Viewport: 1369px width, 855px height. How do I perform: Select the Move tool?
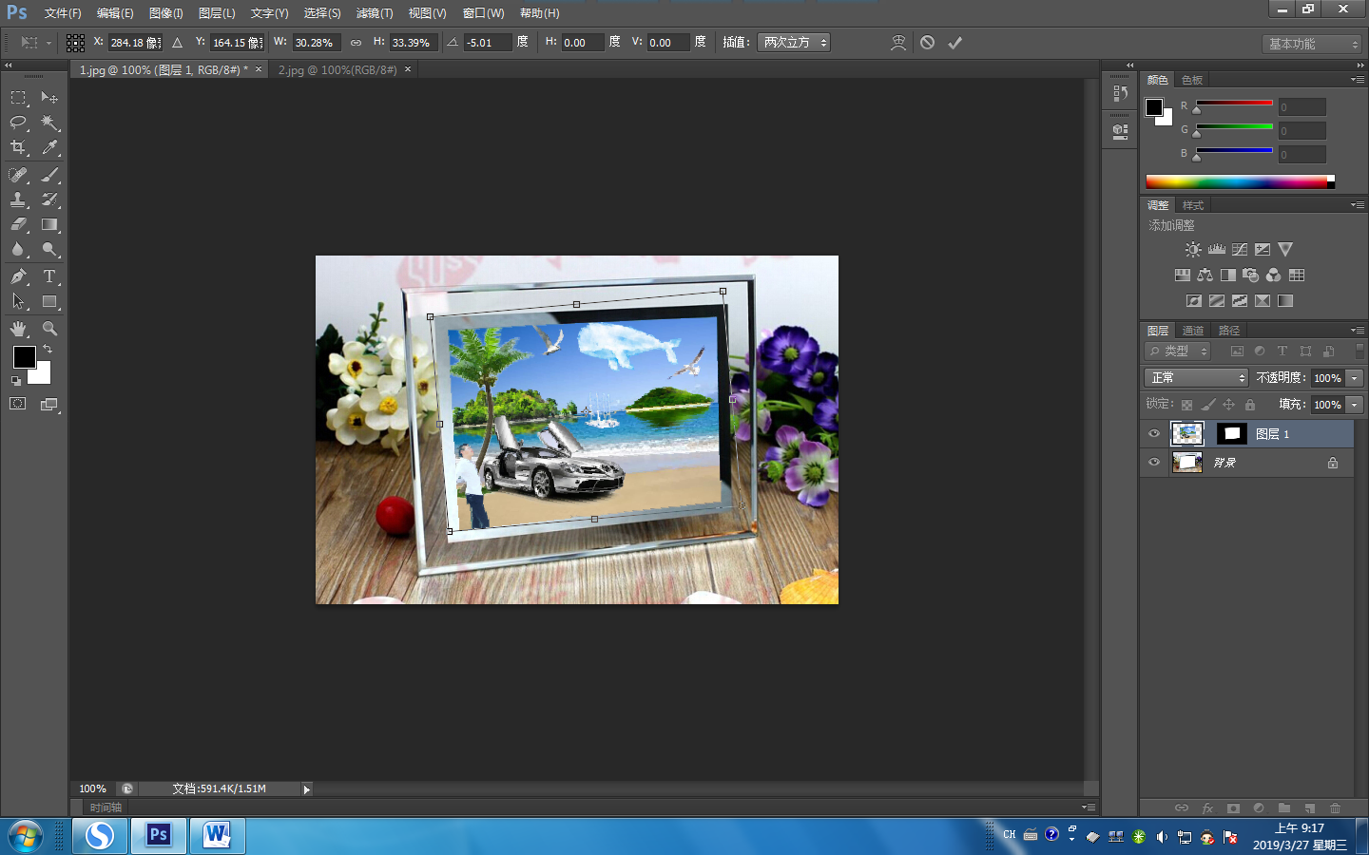click(x=49, y=98)
